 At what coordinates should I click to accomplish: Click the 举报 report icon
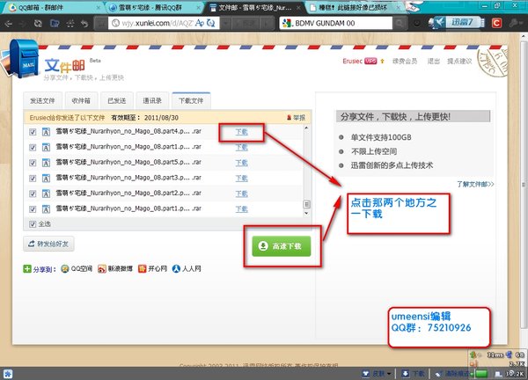pyautogui.click(x=289, y=118)
